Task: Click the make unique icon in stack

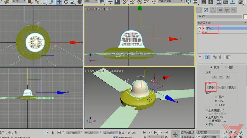Action: point(215,57)
